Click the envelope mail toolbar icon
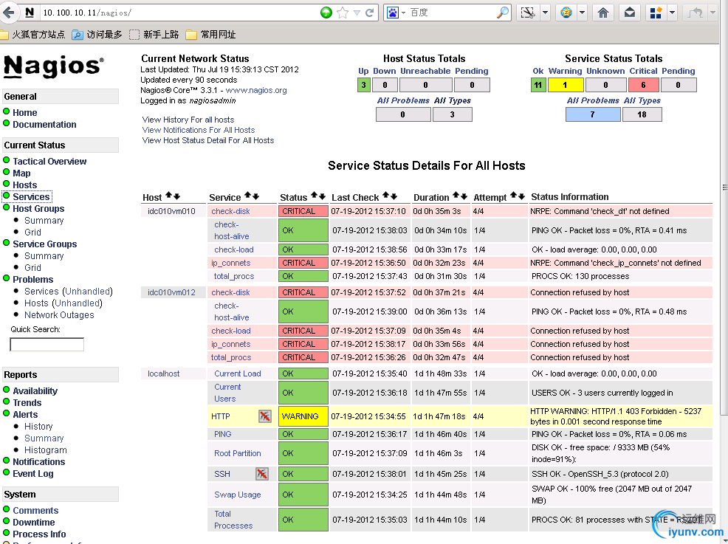This screenshot has height=544, width=728. click(630, 13)
